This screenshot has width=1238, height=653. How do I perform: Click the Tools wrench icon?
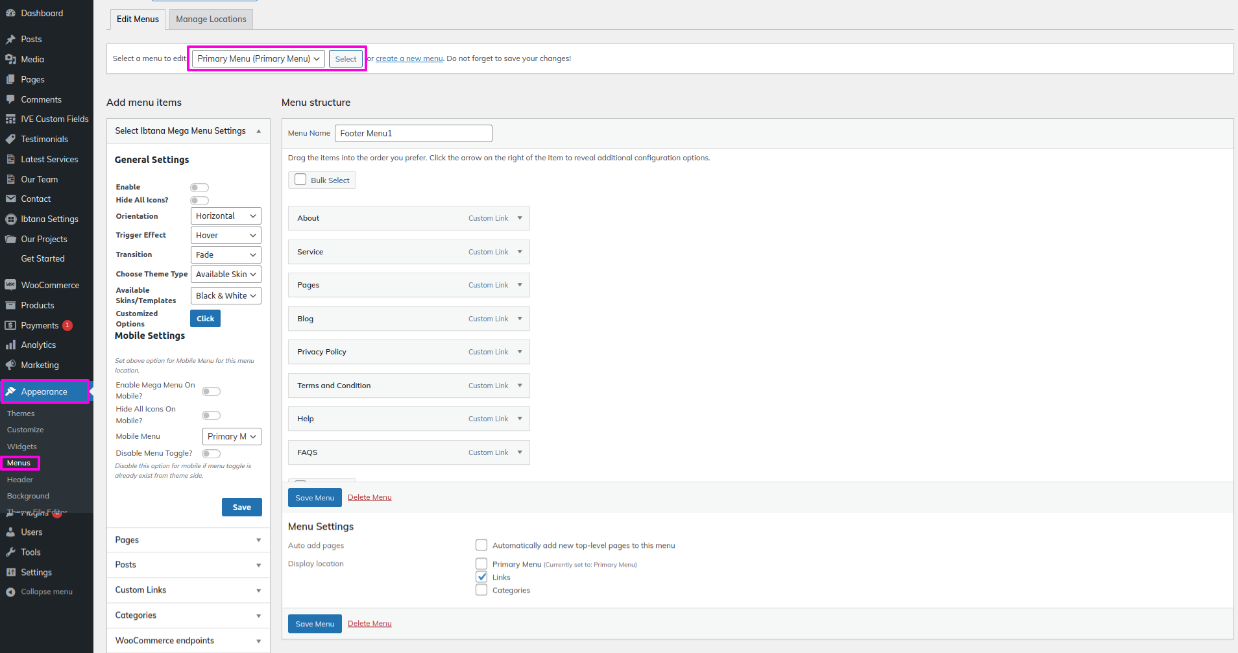click(x=10, y=552)
